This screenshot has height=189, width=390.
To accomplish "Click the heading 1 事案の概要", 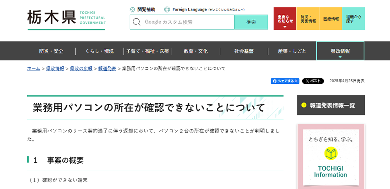I will pyautogui.click(x=58, y=161).
